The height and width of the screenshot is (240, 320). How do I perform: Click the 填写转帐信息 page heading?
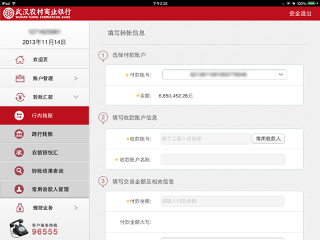(x=126, y=33)
